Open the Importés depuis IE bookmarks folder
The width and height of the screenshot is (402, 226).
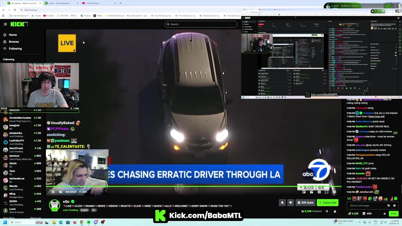point(19,16)
